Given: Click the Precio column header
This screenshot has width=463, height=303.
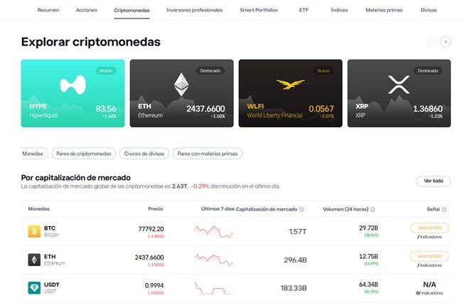Looking at the screenshot, I should 155,209.
